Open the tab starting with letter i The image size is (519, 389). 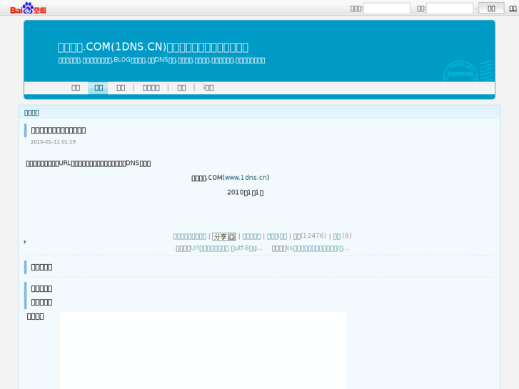pyautogui.click(x=208, y=88)
